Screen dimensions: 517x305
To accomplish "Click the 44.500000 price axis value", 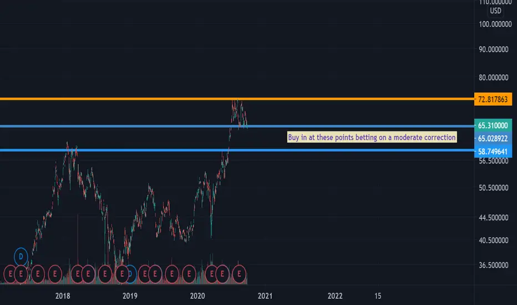I will pos(494,217).
